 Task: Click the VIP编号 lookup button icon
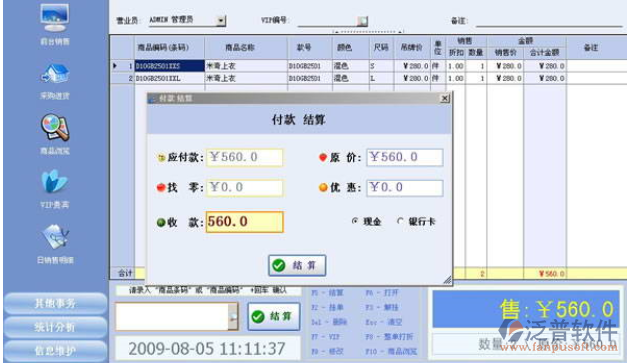362,21
